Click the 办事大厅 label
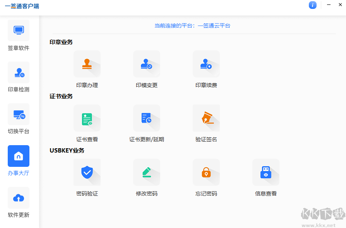This screenshot has width=346, height=228. click(x=19, y=173)
